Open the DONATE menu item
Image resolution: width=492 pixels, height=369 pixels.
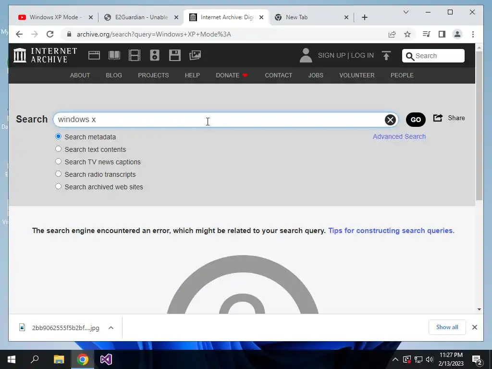coord(232,75)
